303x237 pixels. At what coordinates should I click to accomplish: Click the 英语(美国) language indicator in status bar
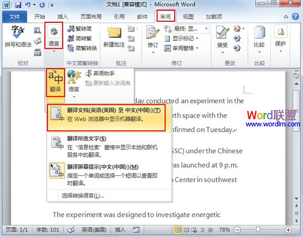coord(94,229)
